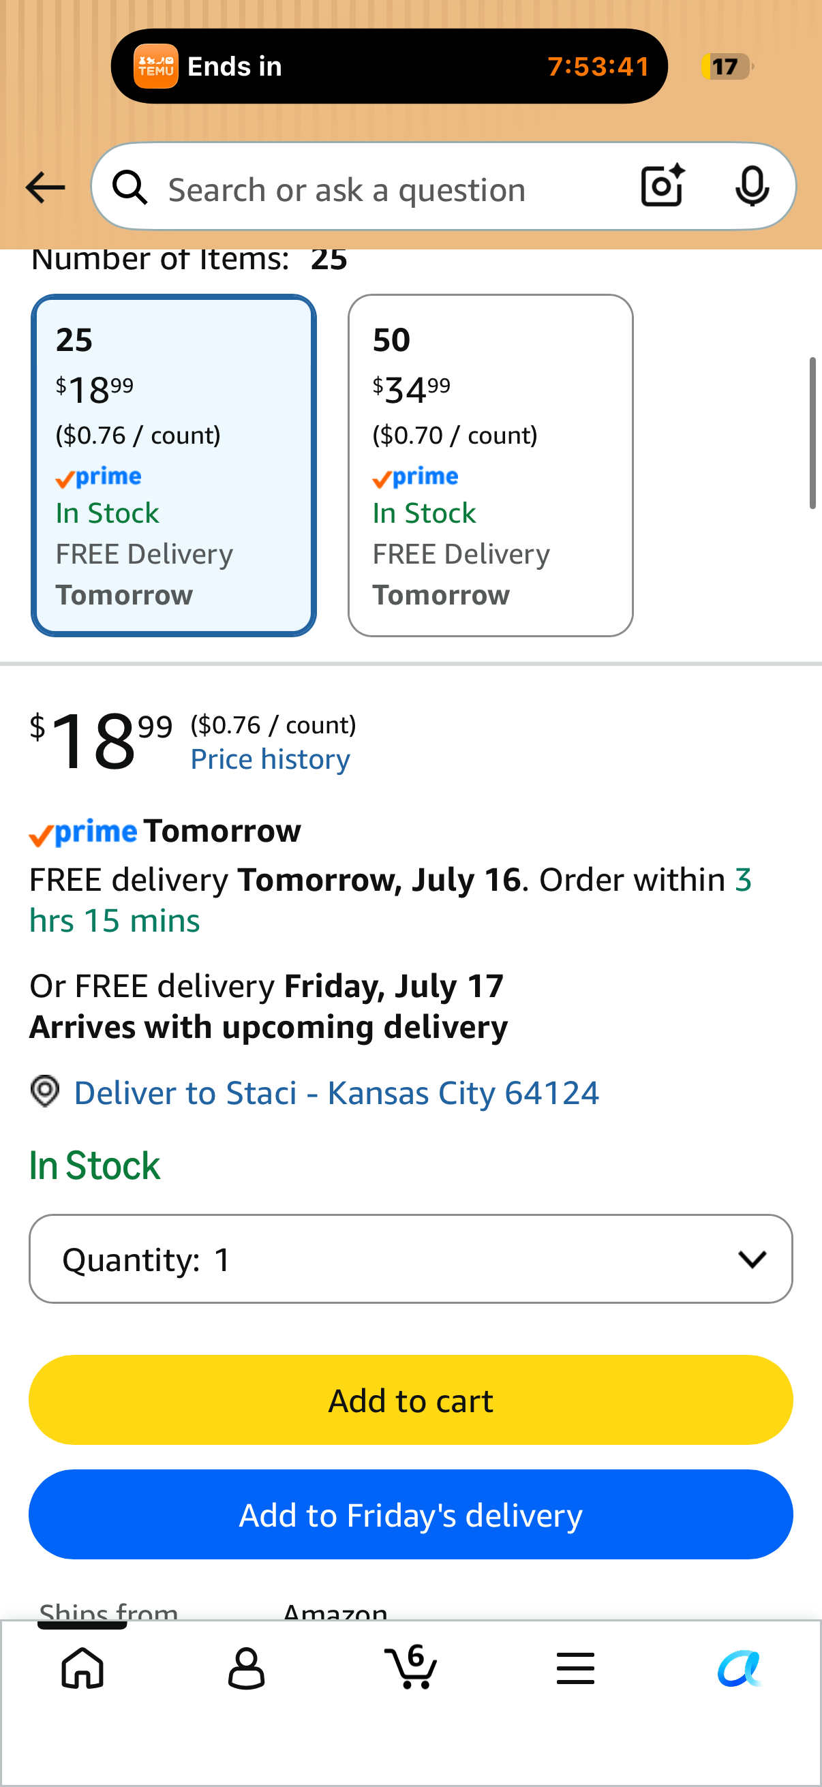Viewport: 822px width, 1787px height.
Task: Select the 25 count option
Action: pyautogui.click(x=173, y=465)
